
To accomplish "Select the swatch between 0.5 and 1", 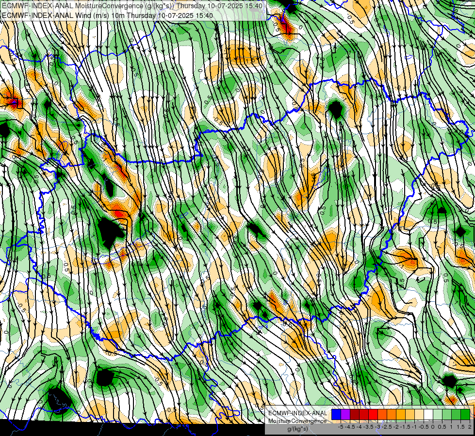I will (x=447, y=414).
